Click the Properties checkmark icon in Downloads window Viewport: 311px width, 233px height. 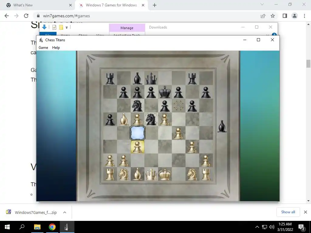[54, 27]
